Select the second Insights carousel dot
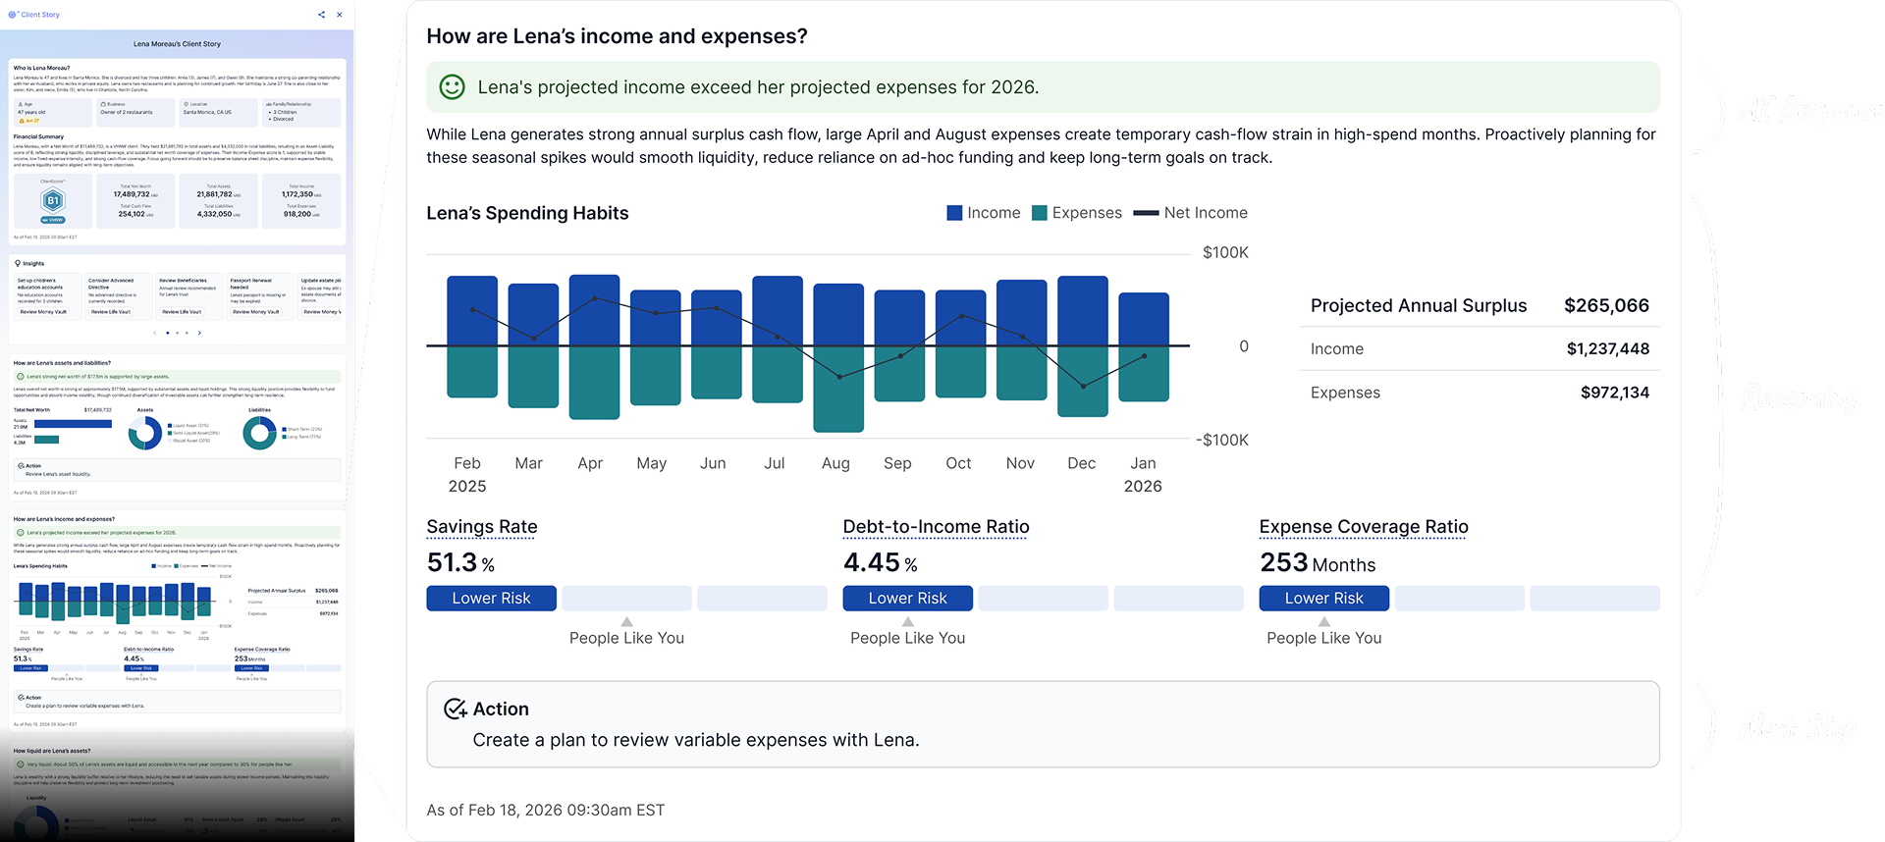Screen dimensions: 1885x842 [x=177, y=333]
